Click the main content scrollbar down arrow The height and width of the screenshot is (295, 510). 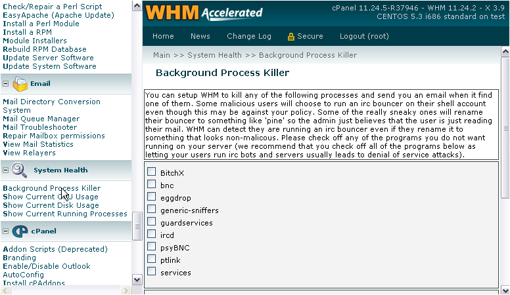click(x=505, y=290)
